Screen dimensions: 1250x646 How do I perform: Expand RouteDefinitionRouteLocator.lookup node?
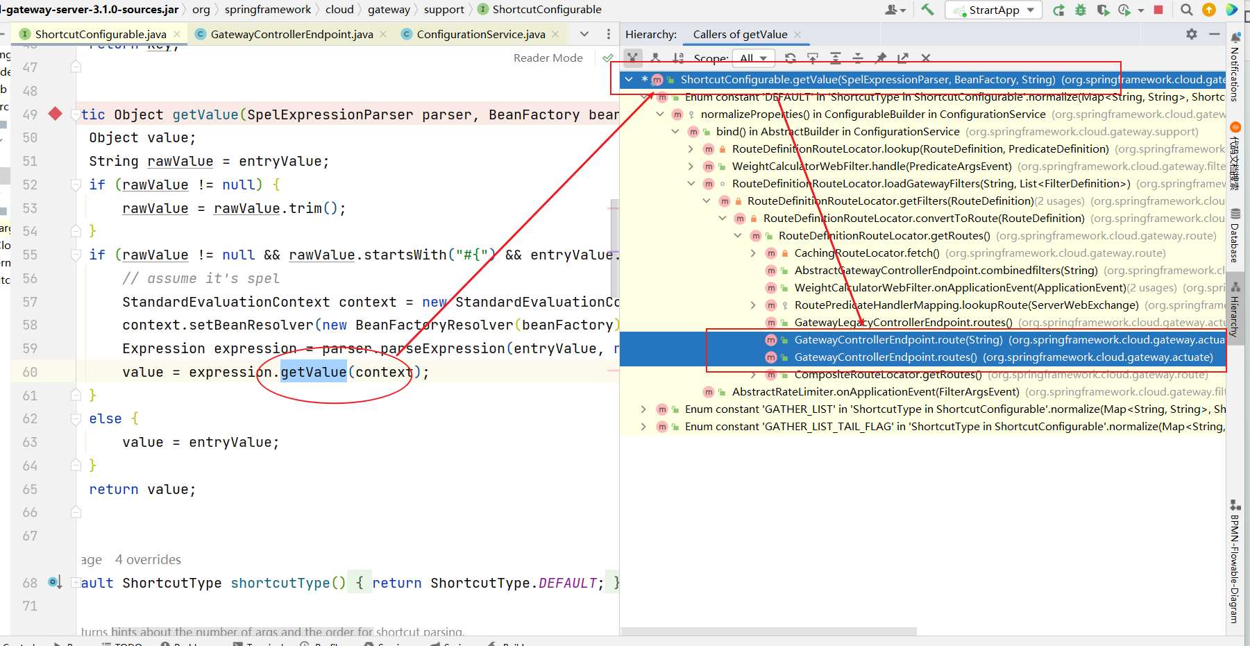pos(691,149)
